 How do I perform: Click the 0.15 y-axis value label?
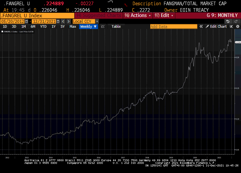coord(237,88)
